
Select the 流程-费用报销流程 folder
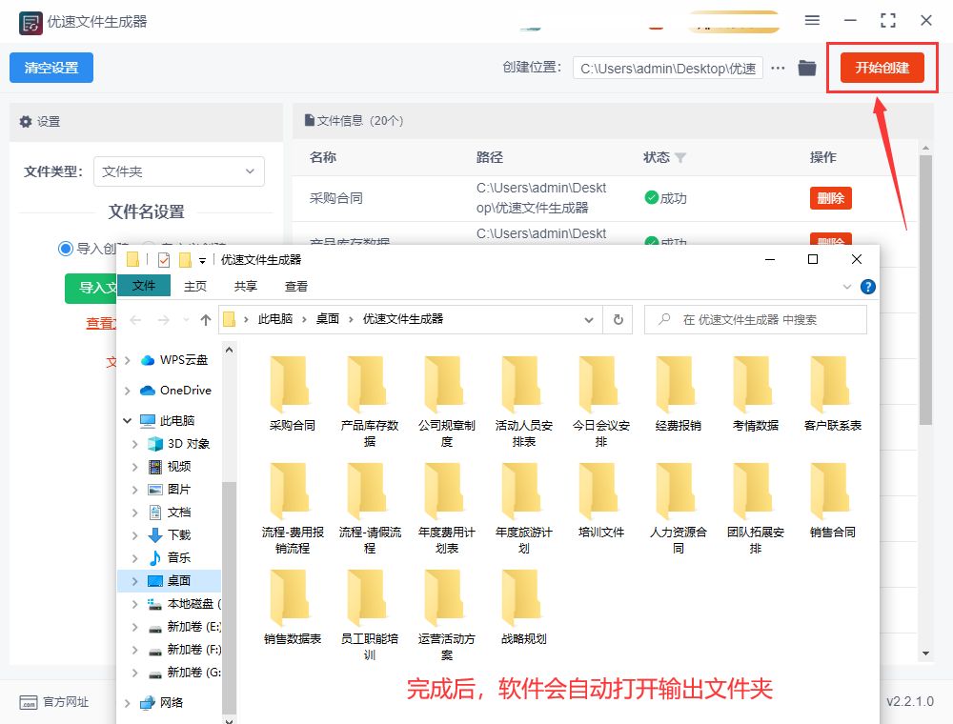(293, 508)
